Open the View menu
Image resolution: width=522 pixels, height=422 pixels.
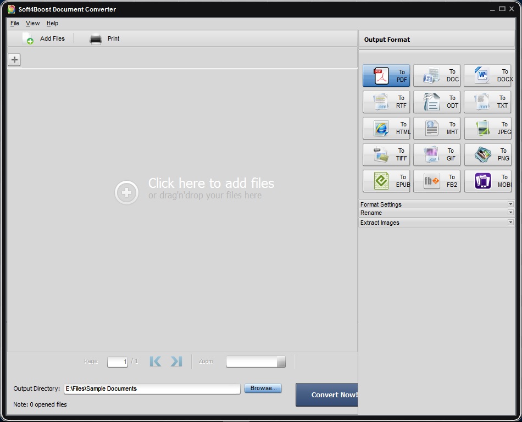(x=32, y=23)
